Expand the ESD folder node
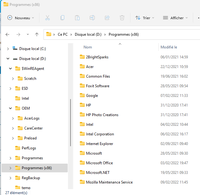Viewport: 200px width, 195px height. (x=11, y=88)
